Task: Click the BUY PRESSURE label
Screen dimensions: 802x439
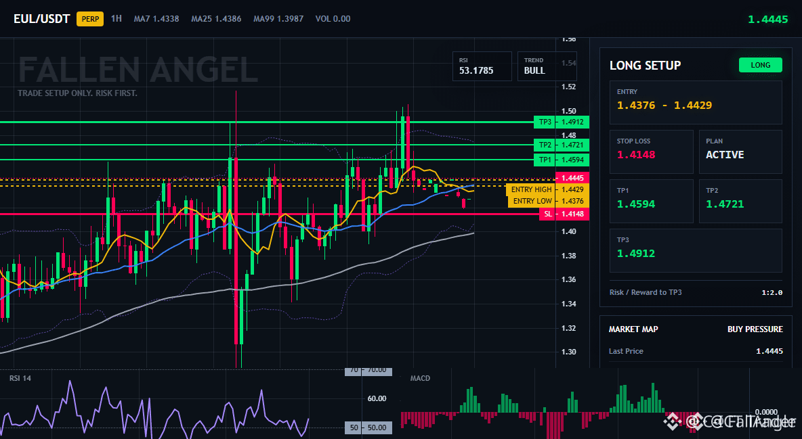Action: [x=755, y=329]
